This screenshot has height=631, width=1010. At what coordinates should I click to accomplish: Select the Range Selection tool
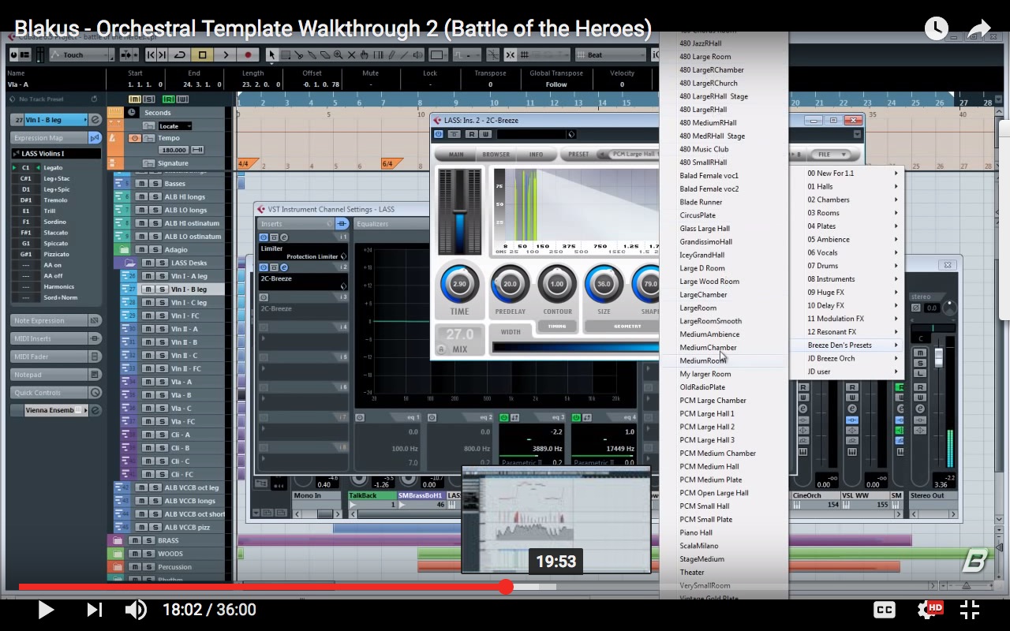coord(286,54)
